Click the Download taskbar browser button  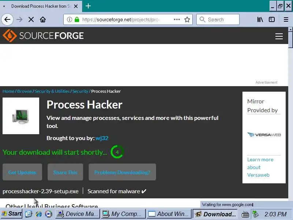tap(215, 214)
